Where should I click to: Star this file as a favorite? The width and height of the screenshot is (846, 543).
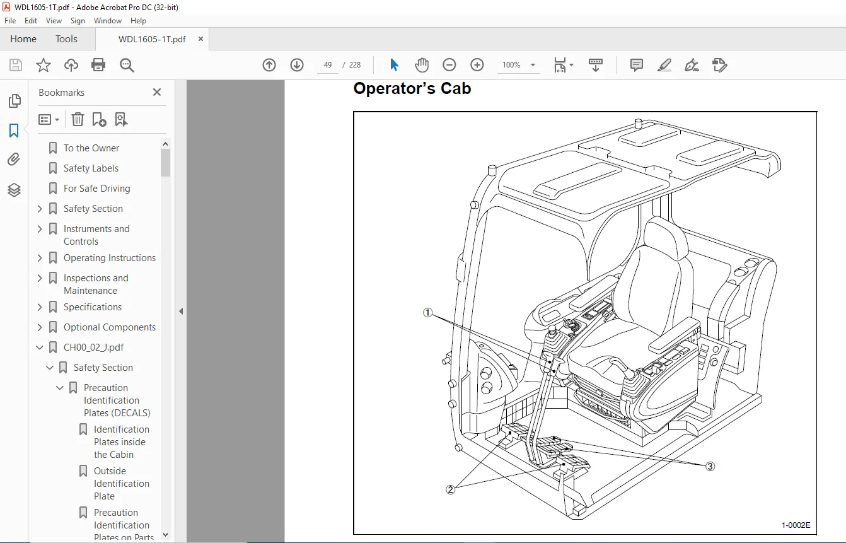click(x=43, y=65)
